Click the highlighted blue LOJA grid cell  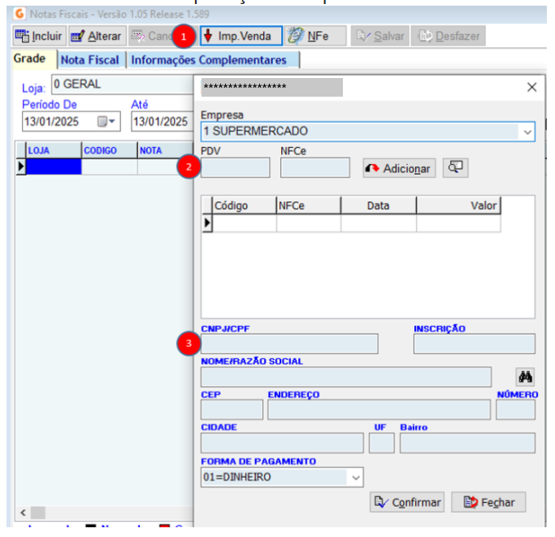click(54, 167)
